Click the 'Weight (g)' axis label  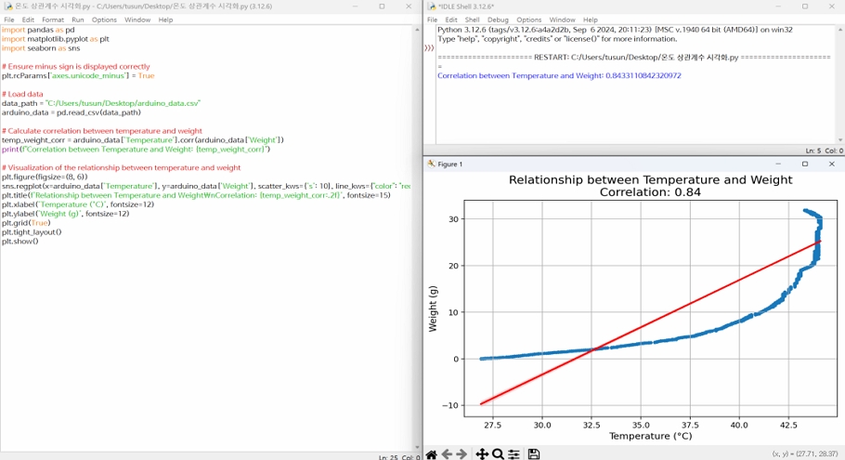(433, 309)
